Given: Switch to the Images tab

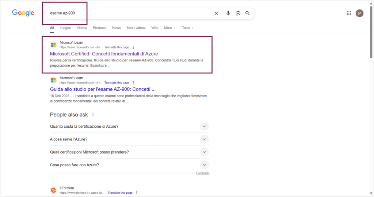Looking at the screenshot, I should coord(65,28).
